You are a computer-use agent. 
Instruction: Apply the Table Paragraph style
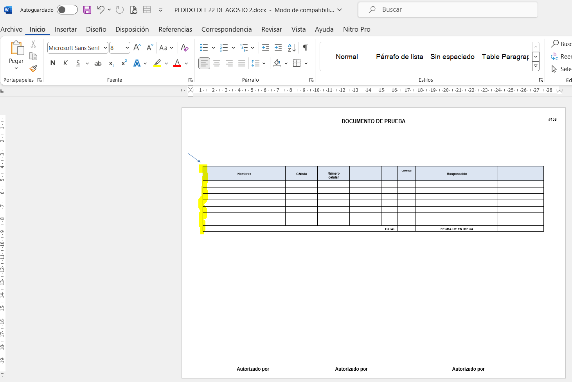click(x=505, y=57)
